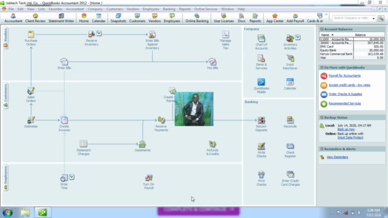
Task: Open Record Deposits
Action: (261, 120)
